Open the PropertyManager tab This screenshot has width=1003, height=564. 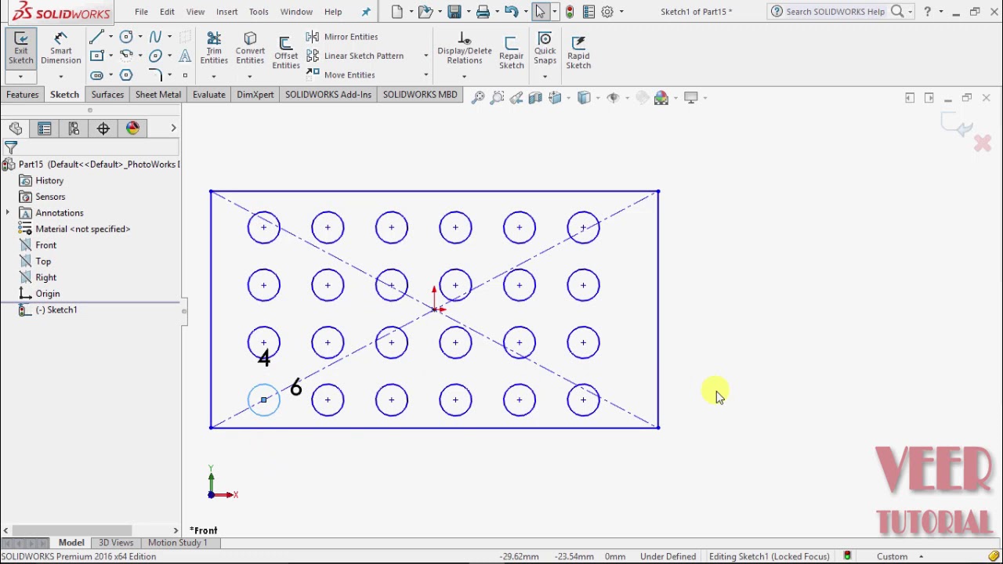45,128
